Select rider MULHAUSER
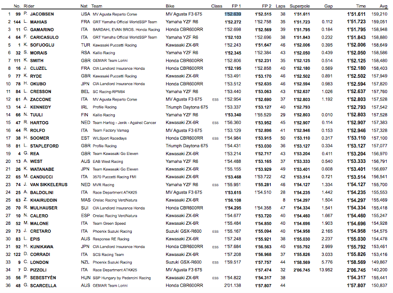The width and height of the screenshot is (393, 293). tap(43, 208)
